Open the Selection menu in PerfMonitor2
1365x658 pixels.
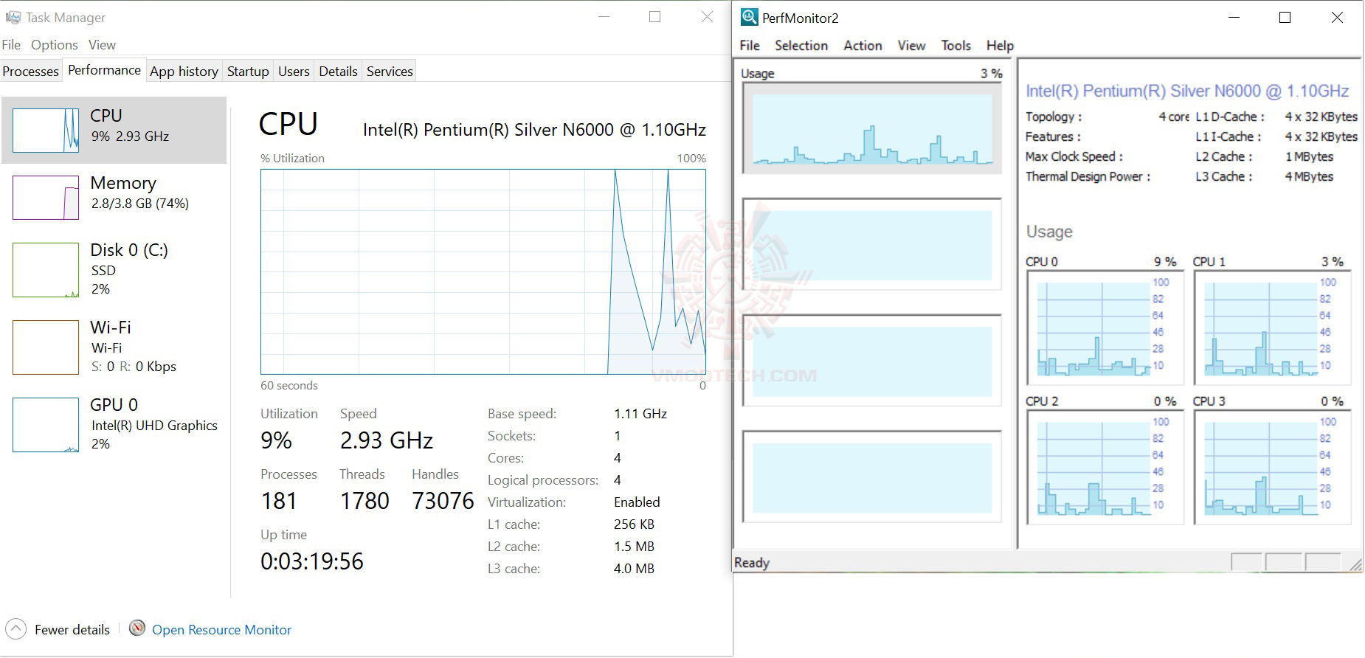tap(801, 46)
